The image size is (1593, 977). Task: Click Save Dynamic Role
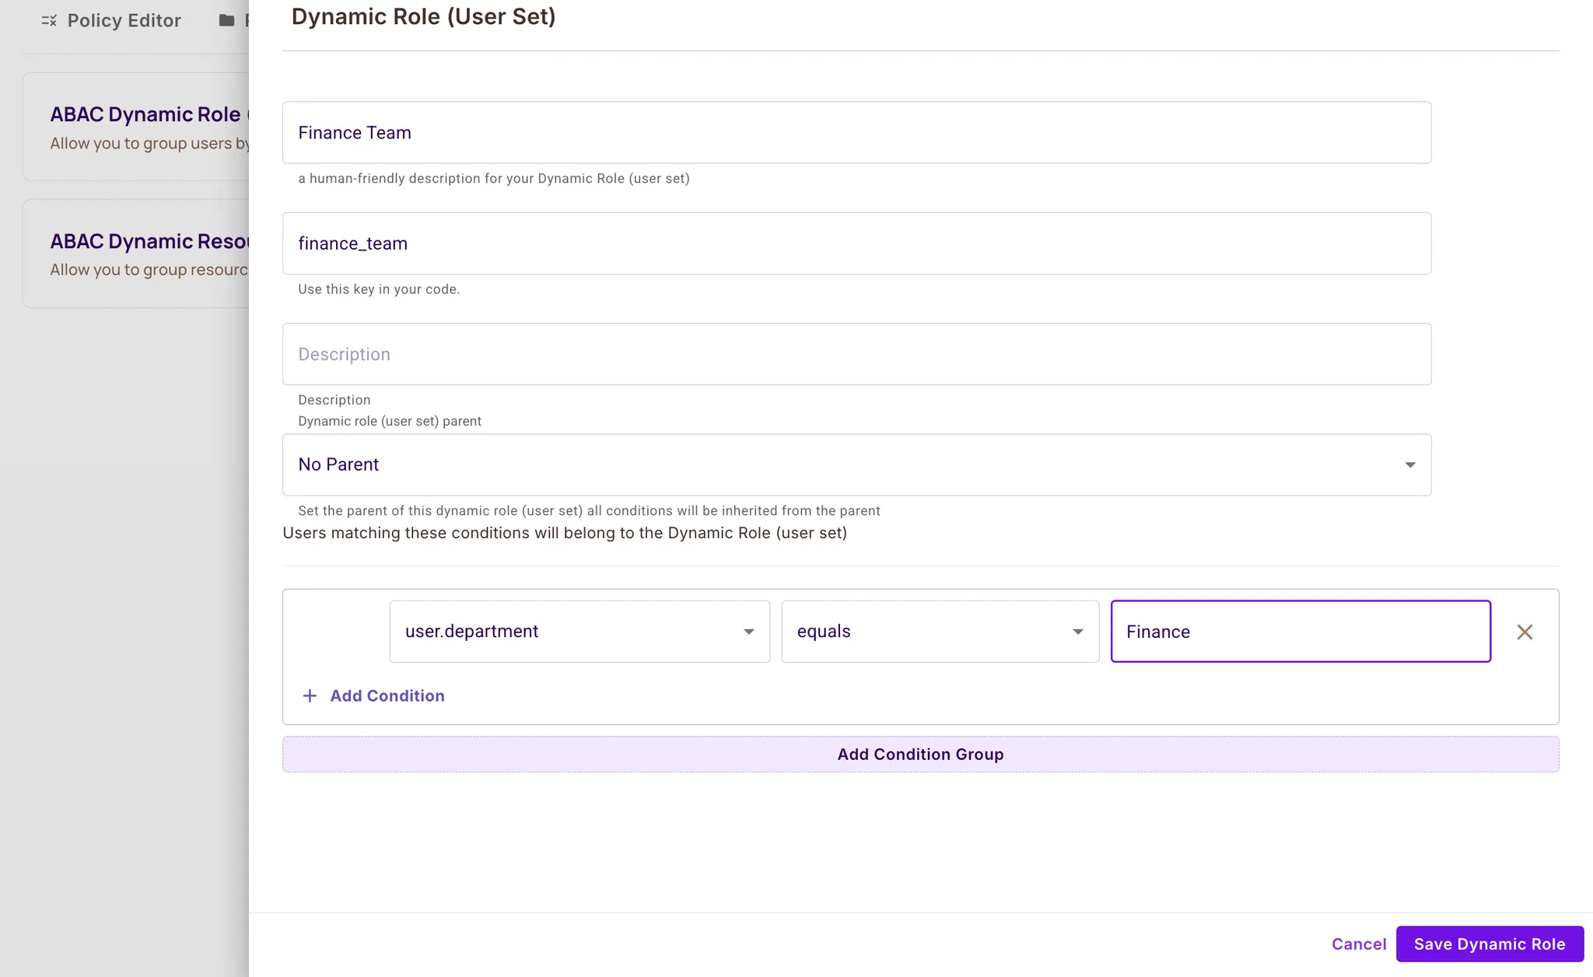pos(1489,944)
